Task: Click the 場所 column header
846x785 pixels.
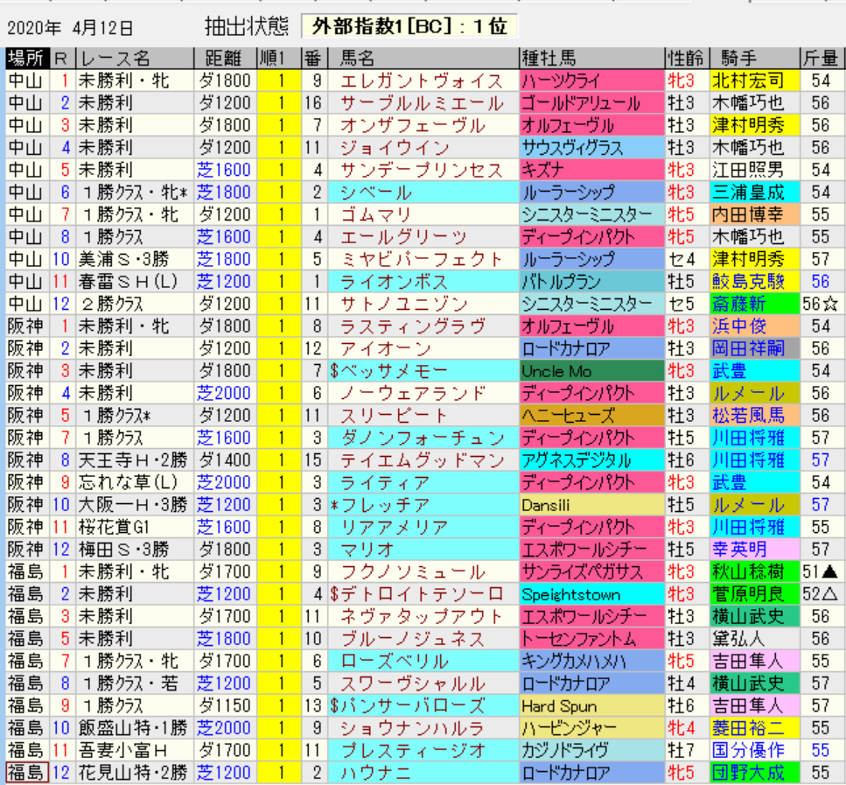Action: click(x=24, y=59)
